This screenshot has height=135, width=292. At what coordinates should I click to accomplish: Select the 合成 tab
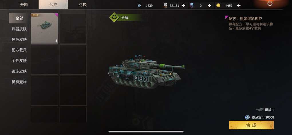point(53,5)
